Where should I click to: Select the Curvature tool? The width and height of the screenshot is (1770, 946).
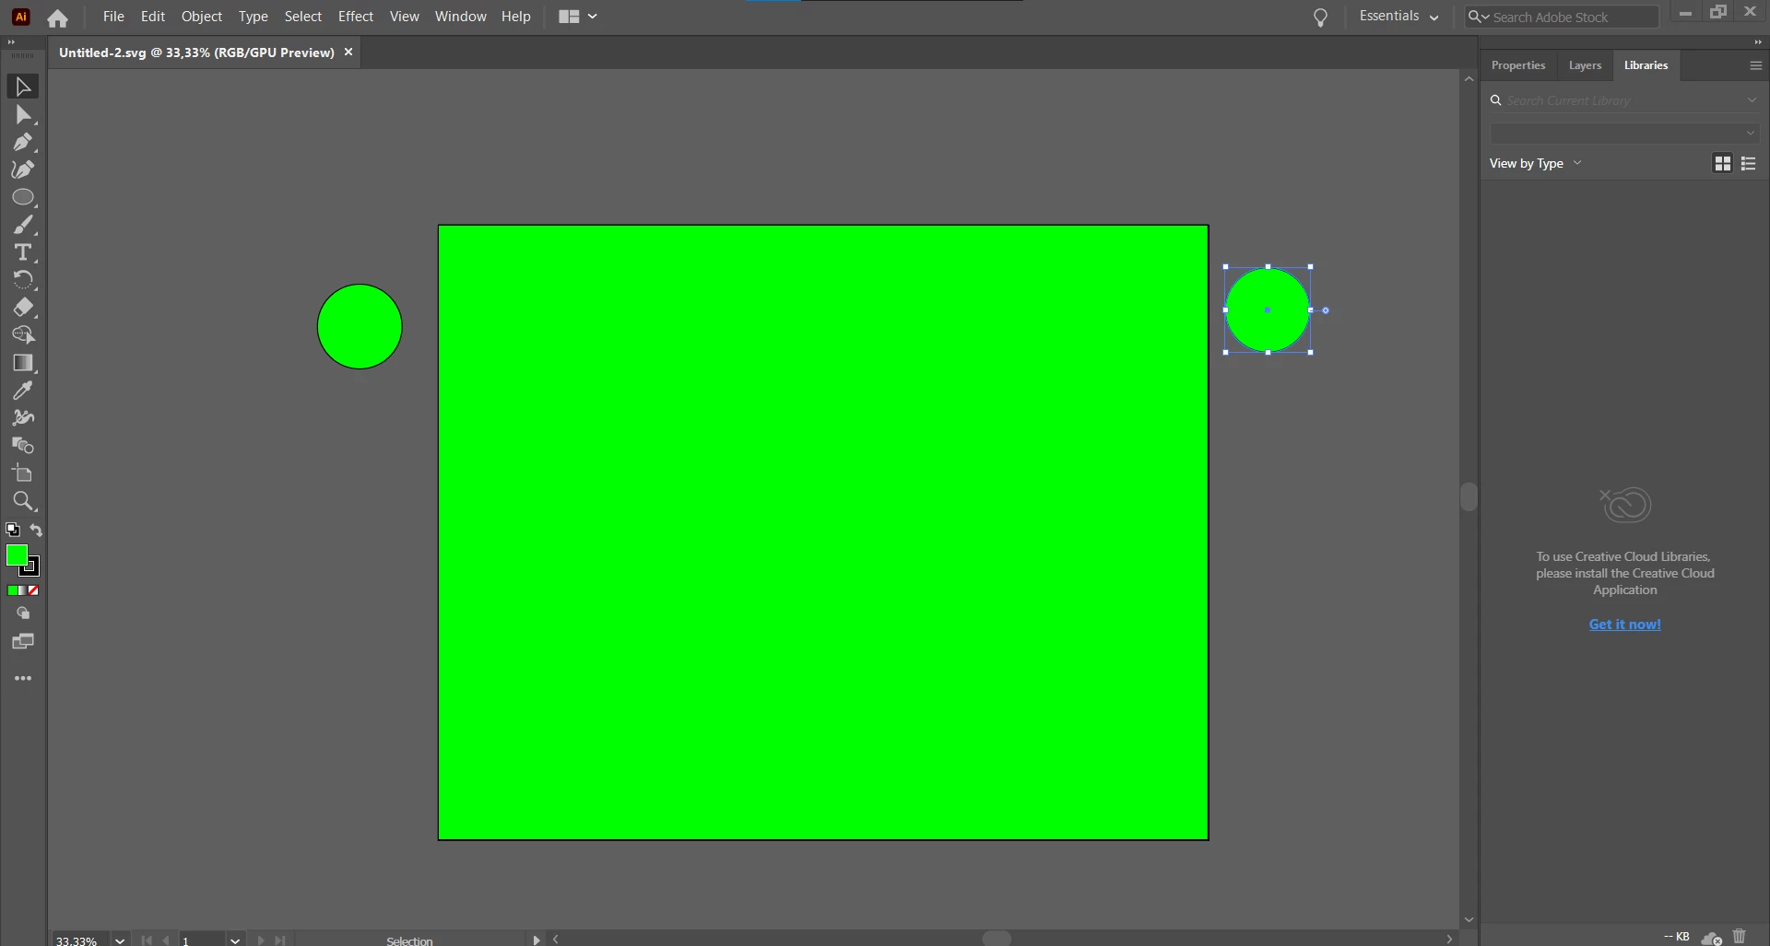click(x=23, y=169)
